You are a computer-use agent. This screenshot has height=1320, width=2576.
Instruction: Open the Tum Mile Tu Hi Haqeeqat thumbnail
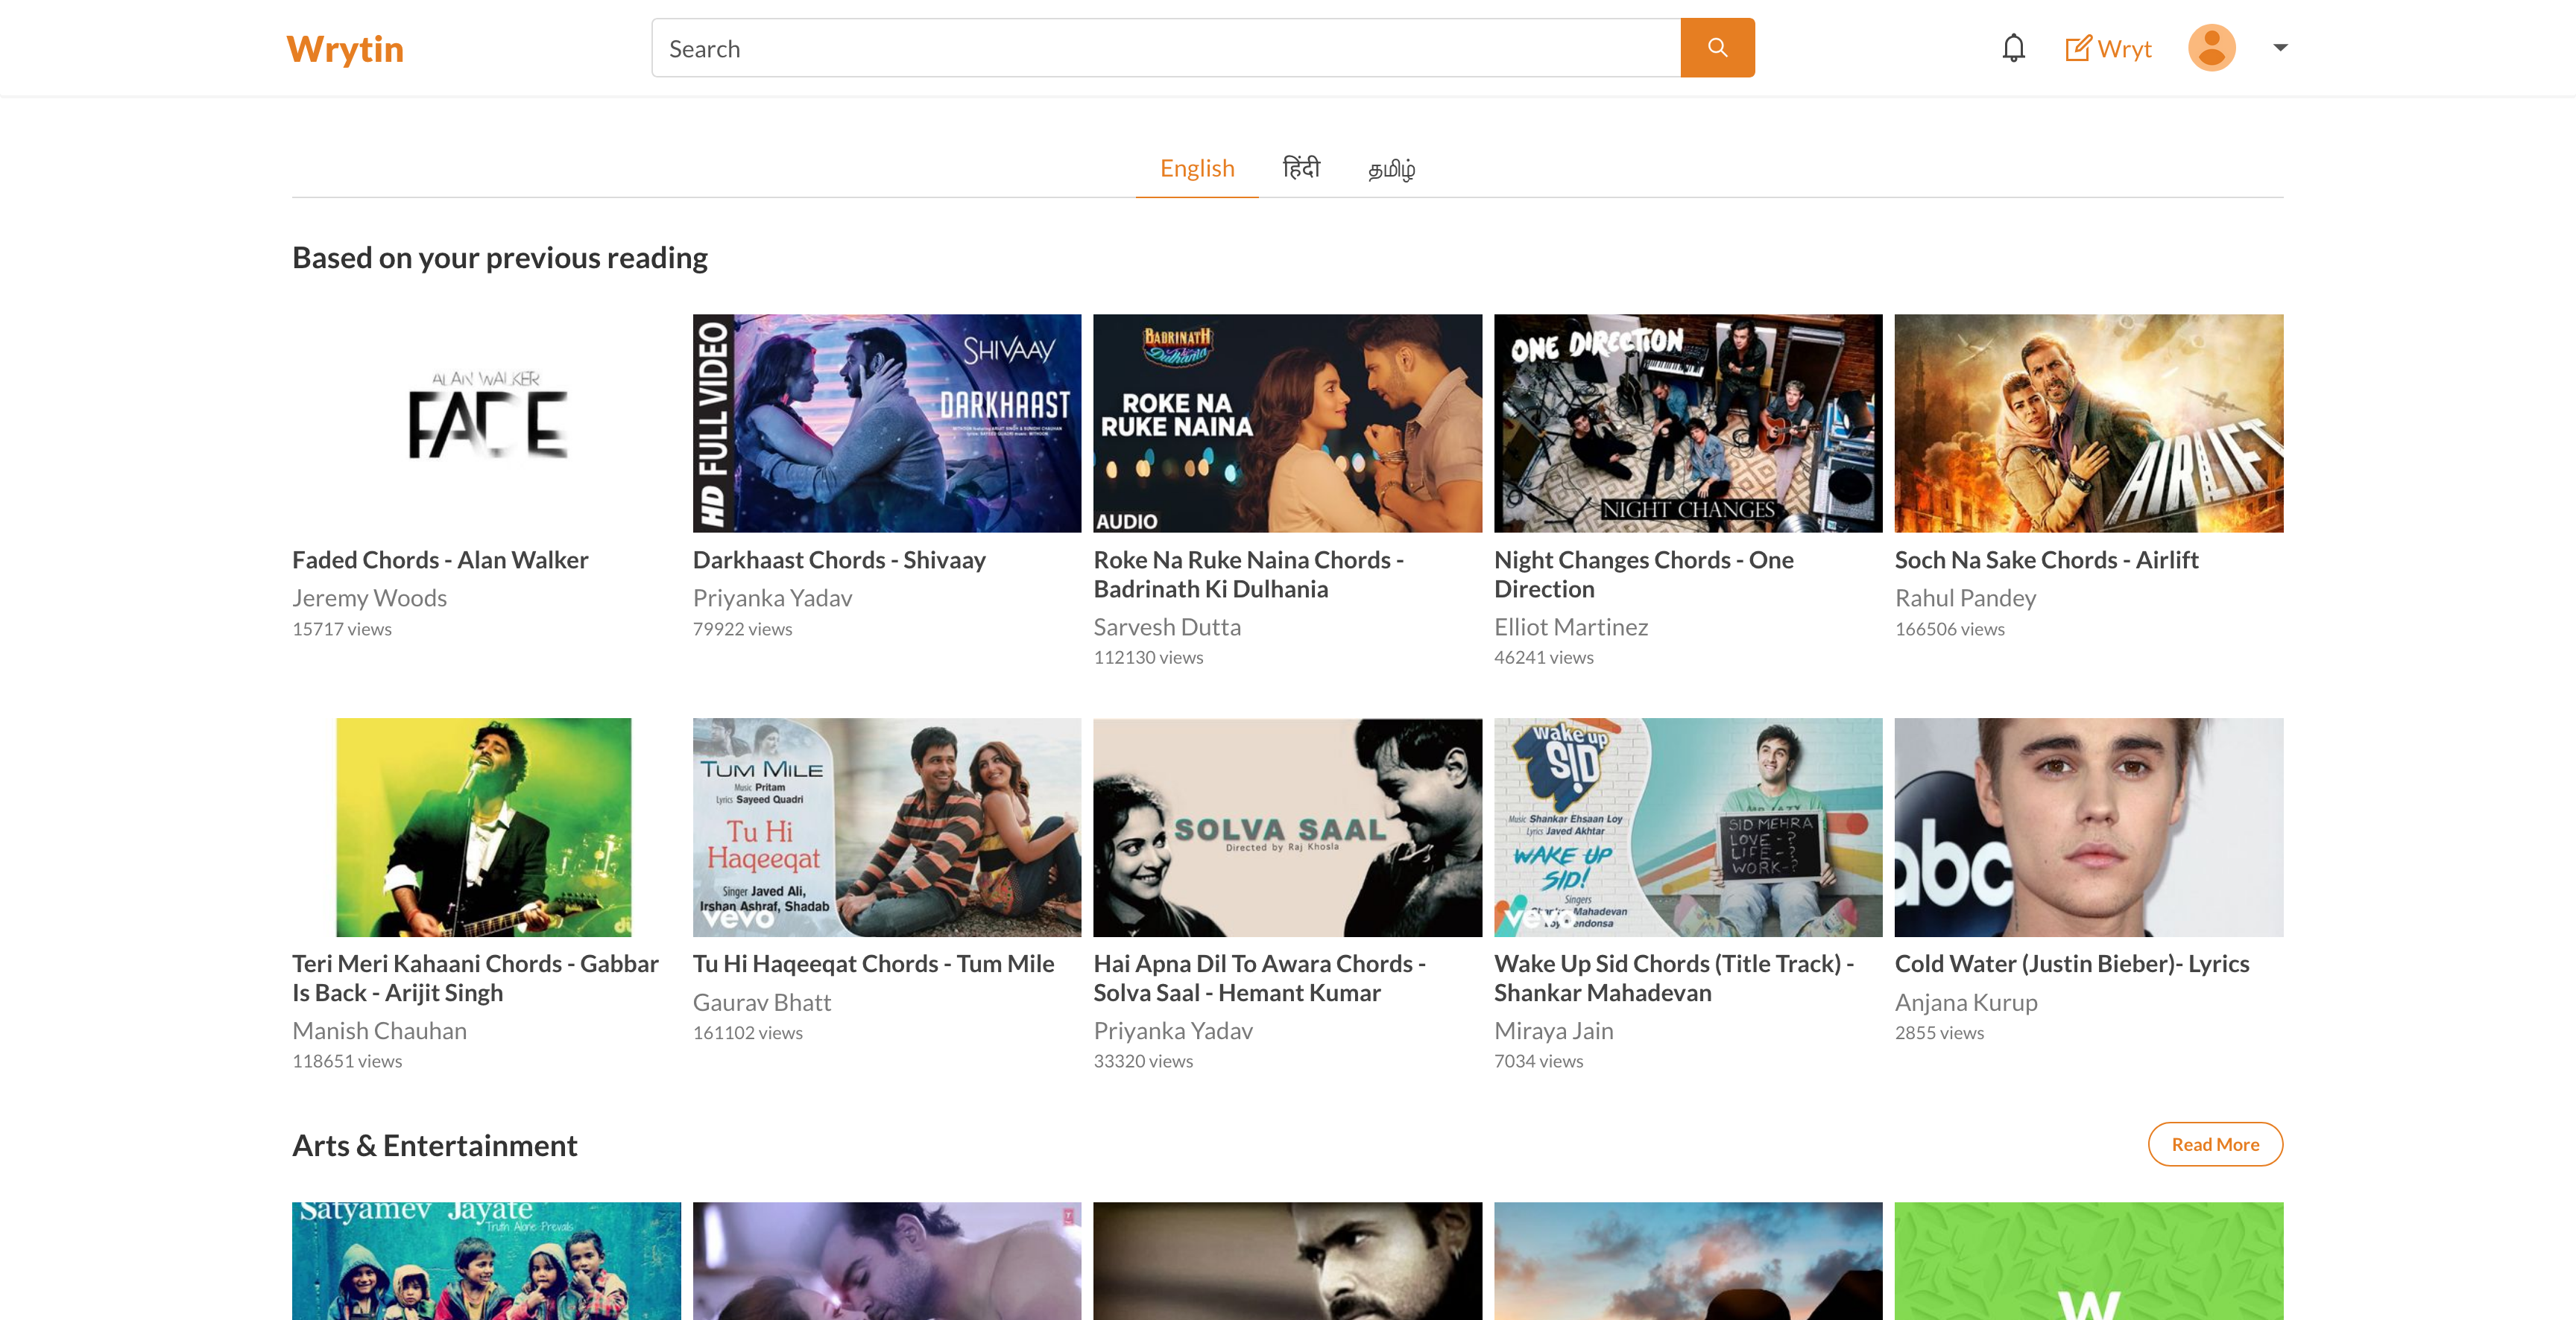click(887, 828)
